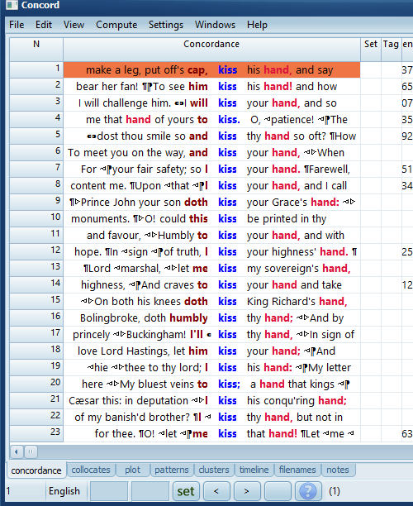The width and height of the screenshot is (413, 506).
Task: Open the Compute menu
Action: (x=116, y=25)
